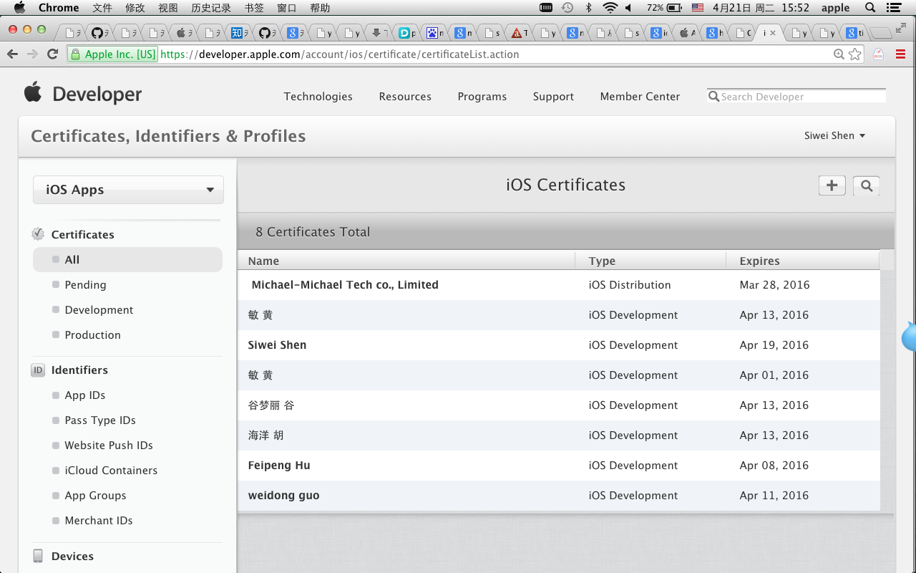The height and width of the screenshot is (573, 916).
Task: Click the bookmark star icon in address bar
Action: coord(854,54)
